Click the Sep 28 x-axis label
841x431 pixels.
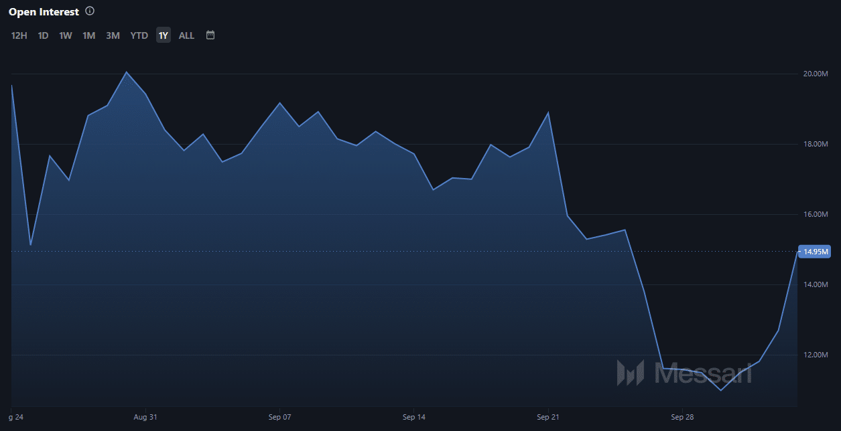(682, 417)
